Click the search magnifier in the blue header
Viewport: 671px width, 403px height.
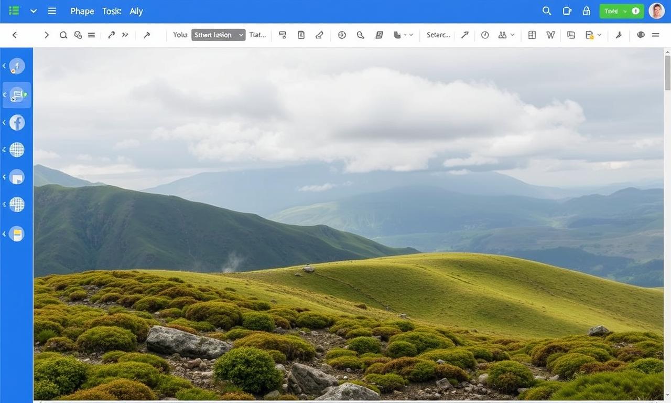547,11
